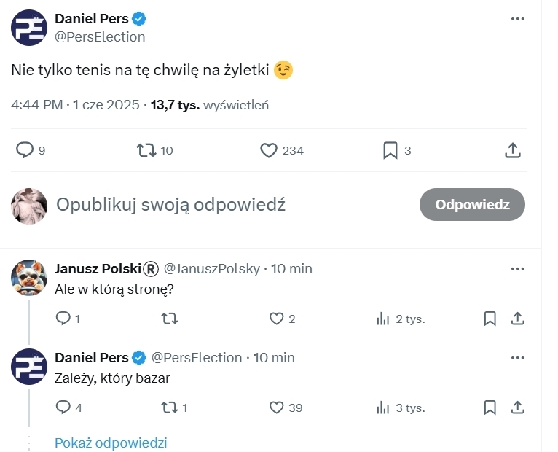The image size is (558, 452).
Task: Repost Janusz Polski's comment
Action: click(169, 319)
